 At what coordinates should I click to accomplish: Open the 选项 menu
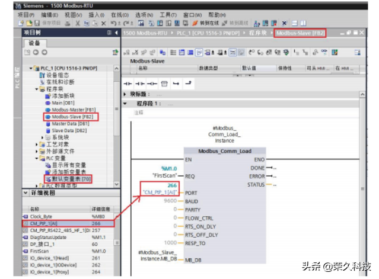pyautogui.click(x=144, y=15)
